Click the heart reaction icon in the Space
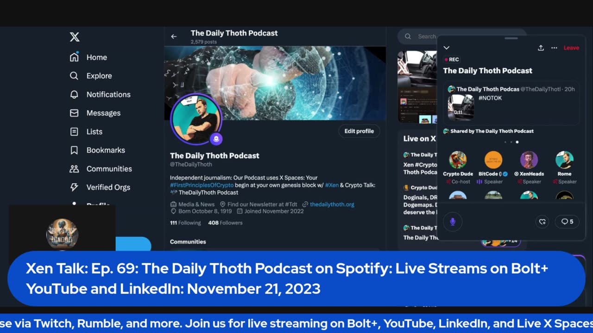Viewport: 593px width, 333px height. (x=542, y=222)
